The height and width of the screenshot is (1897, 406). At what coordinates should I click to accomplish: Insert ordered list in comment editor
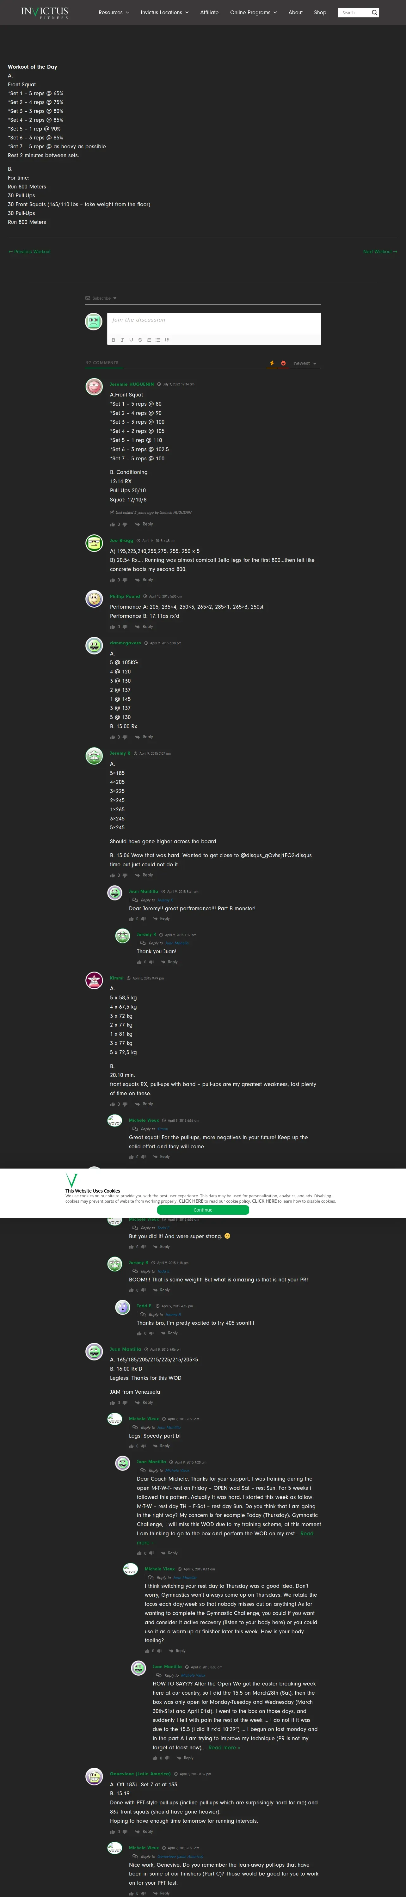click(x=149, y=340)
